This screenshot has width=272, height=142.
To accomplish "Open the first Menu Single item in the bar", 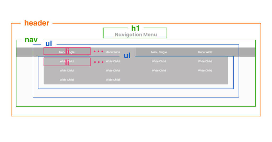I will 67,52.
